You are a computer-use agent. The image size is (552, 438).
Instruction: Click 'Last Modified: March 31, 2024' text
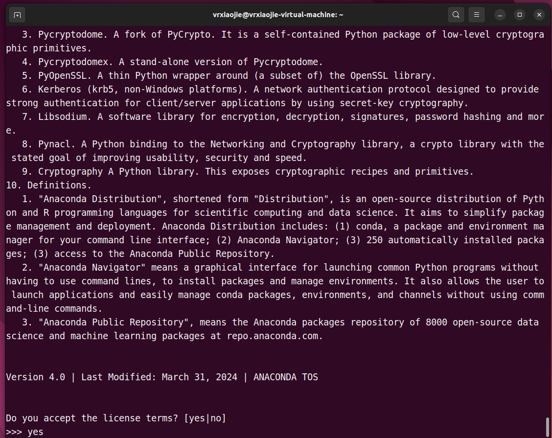click(x=159, y=377)
